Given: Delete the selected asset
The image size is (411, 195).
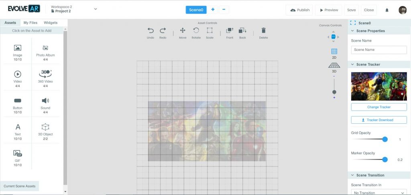Looking at the screenshot, I should point(263,33).
